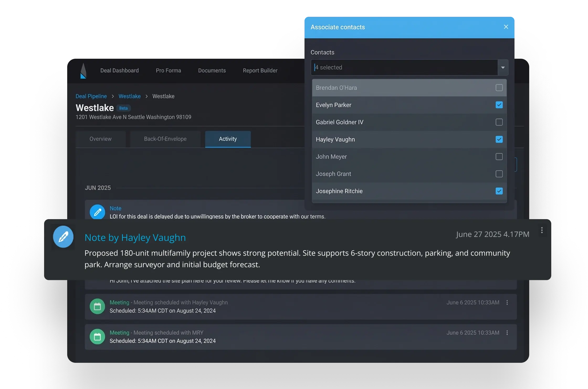Click the calendar icon for the Hayley Vaughn meeting
Image resolution: width=588 pixels, height=389 pixels.
tap(97, 306)
